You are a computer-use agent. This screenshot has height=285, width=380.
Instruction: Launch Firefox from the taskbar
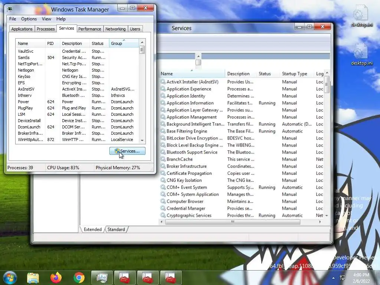point(56,278)
